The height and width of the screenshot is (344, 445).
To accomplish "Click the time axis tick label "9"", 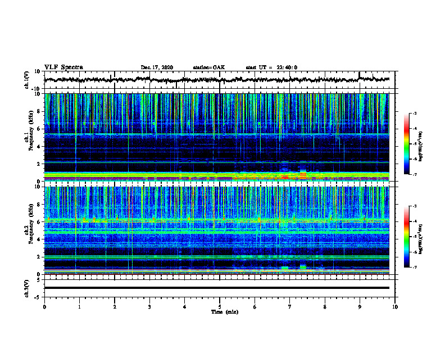I will (360, 307).
